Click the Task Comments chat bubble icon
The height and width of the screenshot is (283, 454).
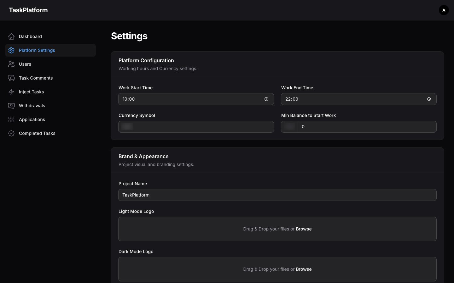(11, 78)
